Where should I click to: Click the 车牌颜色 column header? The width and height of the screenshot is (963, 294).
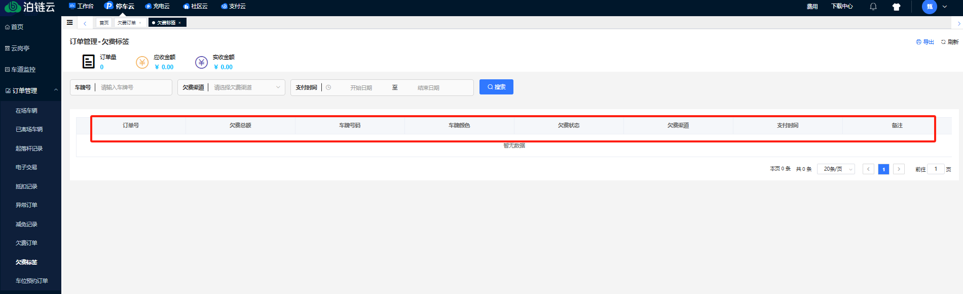coord(459,125)
